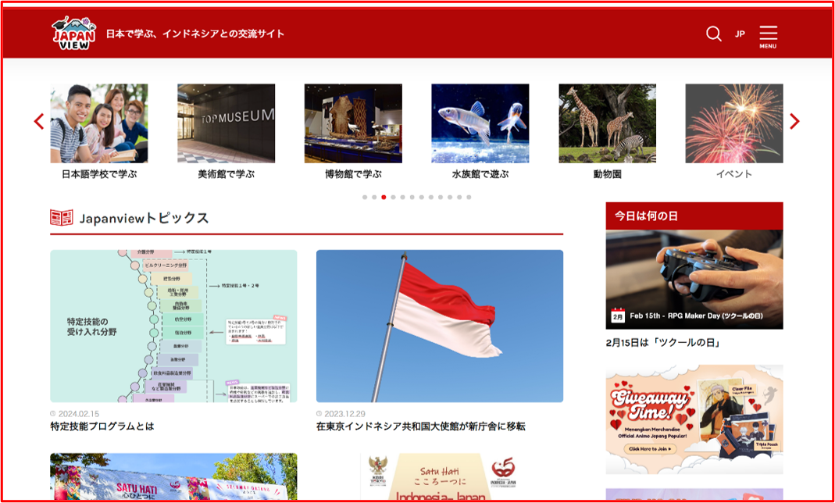Screen dimensions: 835x503
Task: Click the 2024.02.15 article date
Action: [78, 414]
